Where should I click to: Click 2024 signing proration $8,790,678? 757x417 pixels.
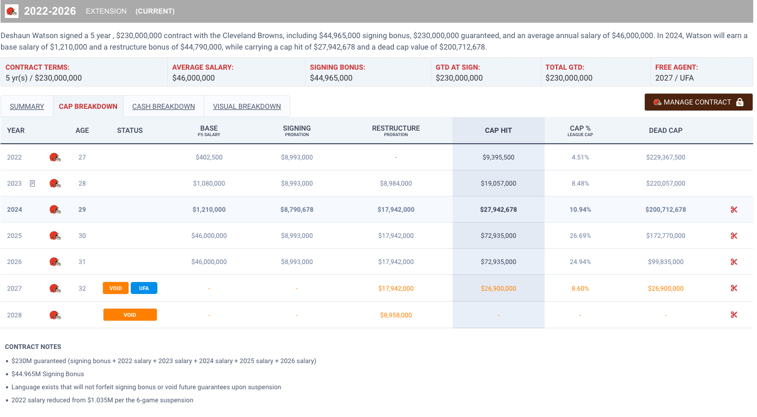(297, 210)
